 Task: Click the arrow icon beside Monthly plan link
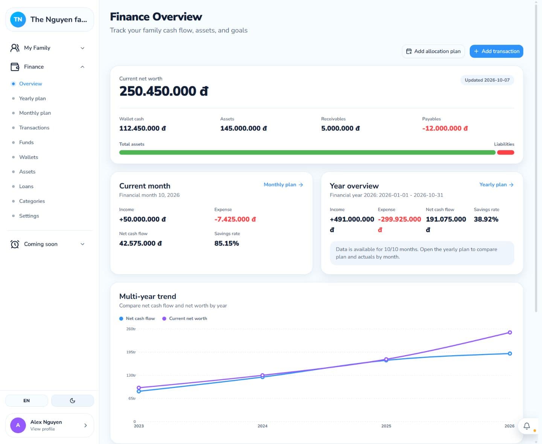[x=301, y=185]
